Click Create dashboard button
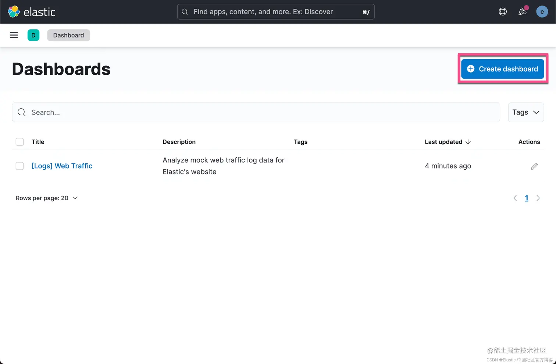Viewport: 556px width, 364px height. (502, 69)
